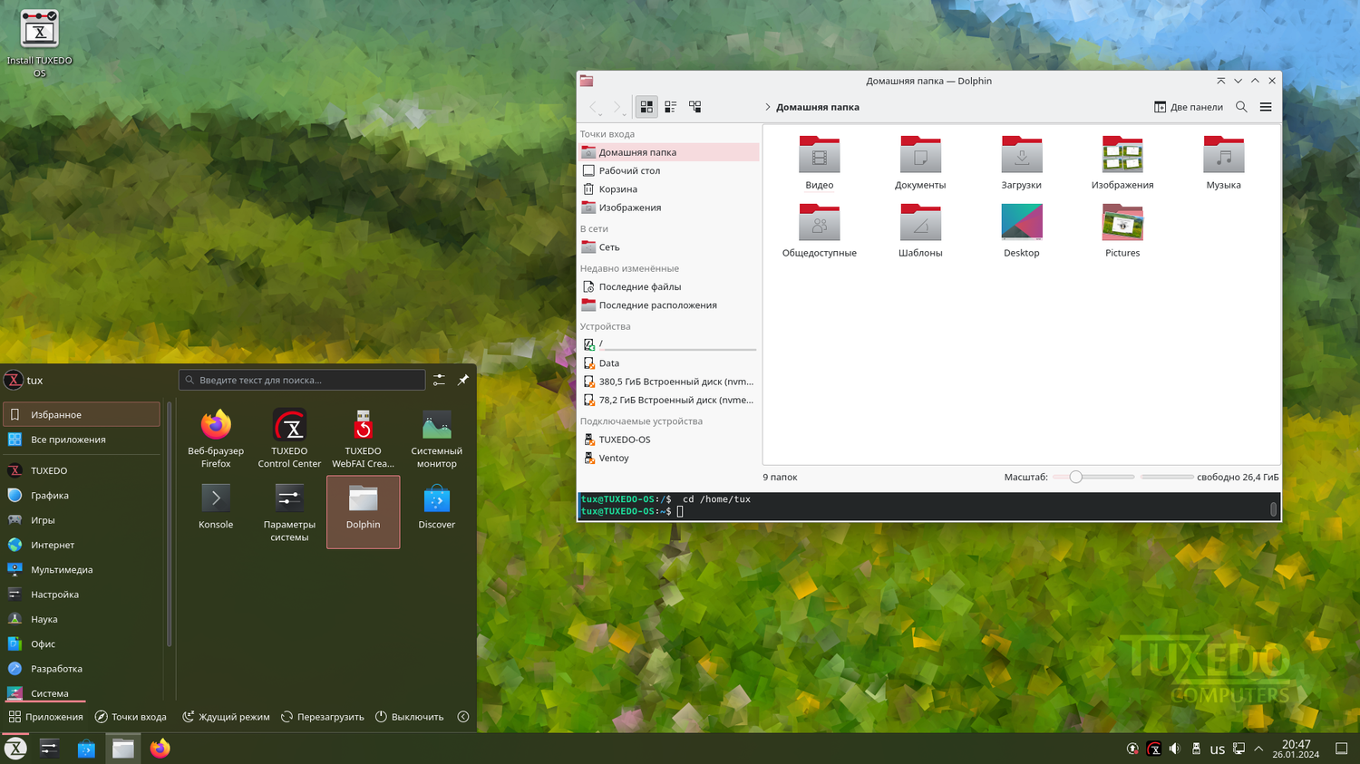Open launcher configuration options next to search
The width and height of the screenshot is (1360, 764).
click(439, 380)
